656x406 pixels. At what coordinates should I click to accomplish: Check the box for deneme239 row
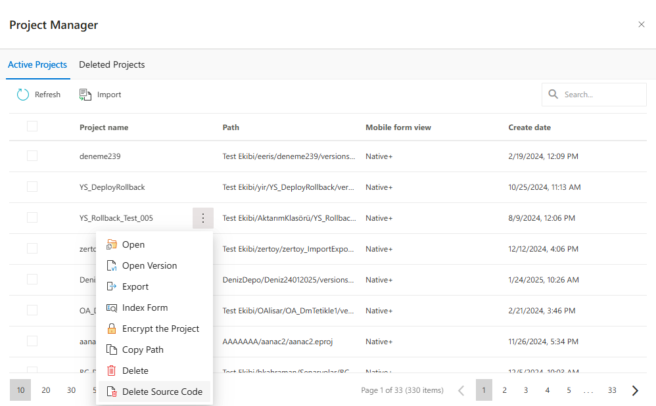tap(32, 156)
